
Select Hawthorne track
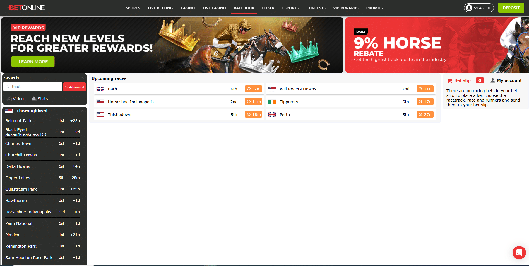(42, 201)
